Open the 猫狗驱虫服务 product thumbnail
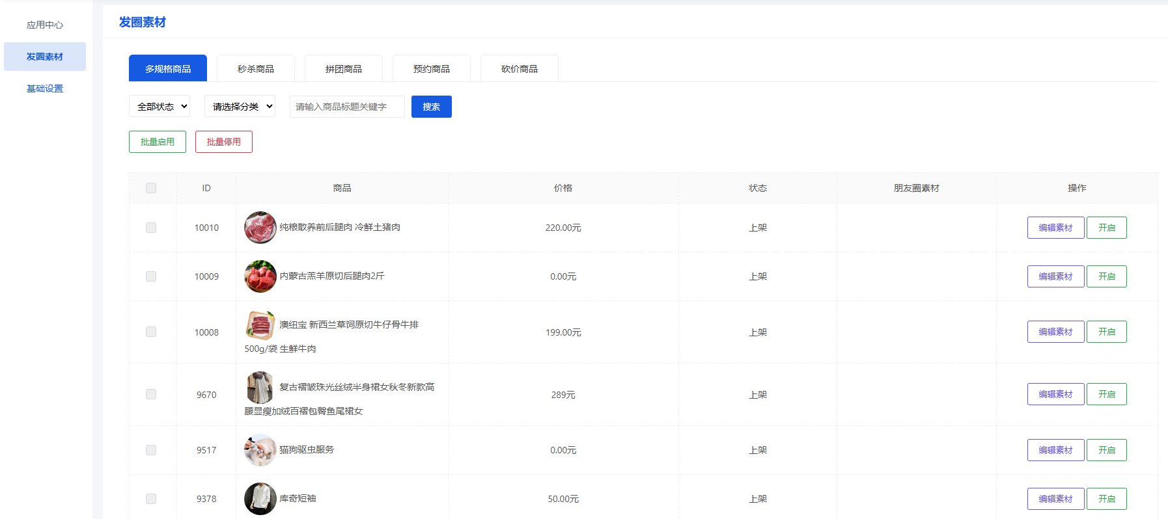The height and width of the screenshot is (519, 1168). coord(260,450)
